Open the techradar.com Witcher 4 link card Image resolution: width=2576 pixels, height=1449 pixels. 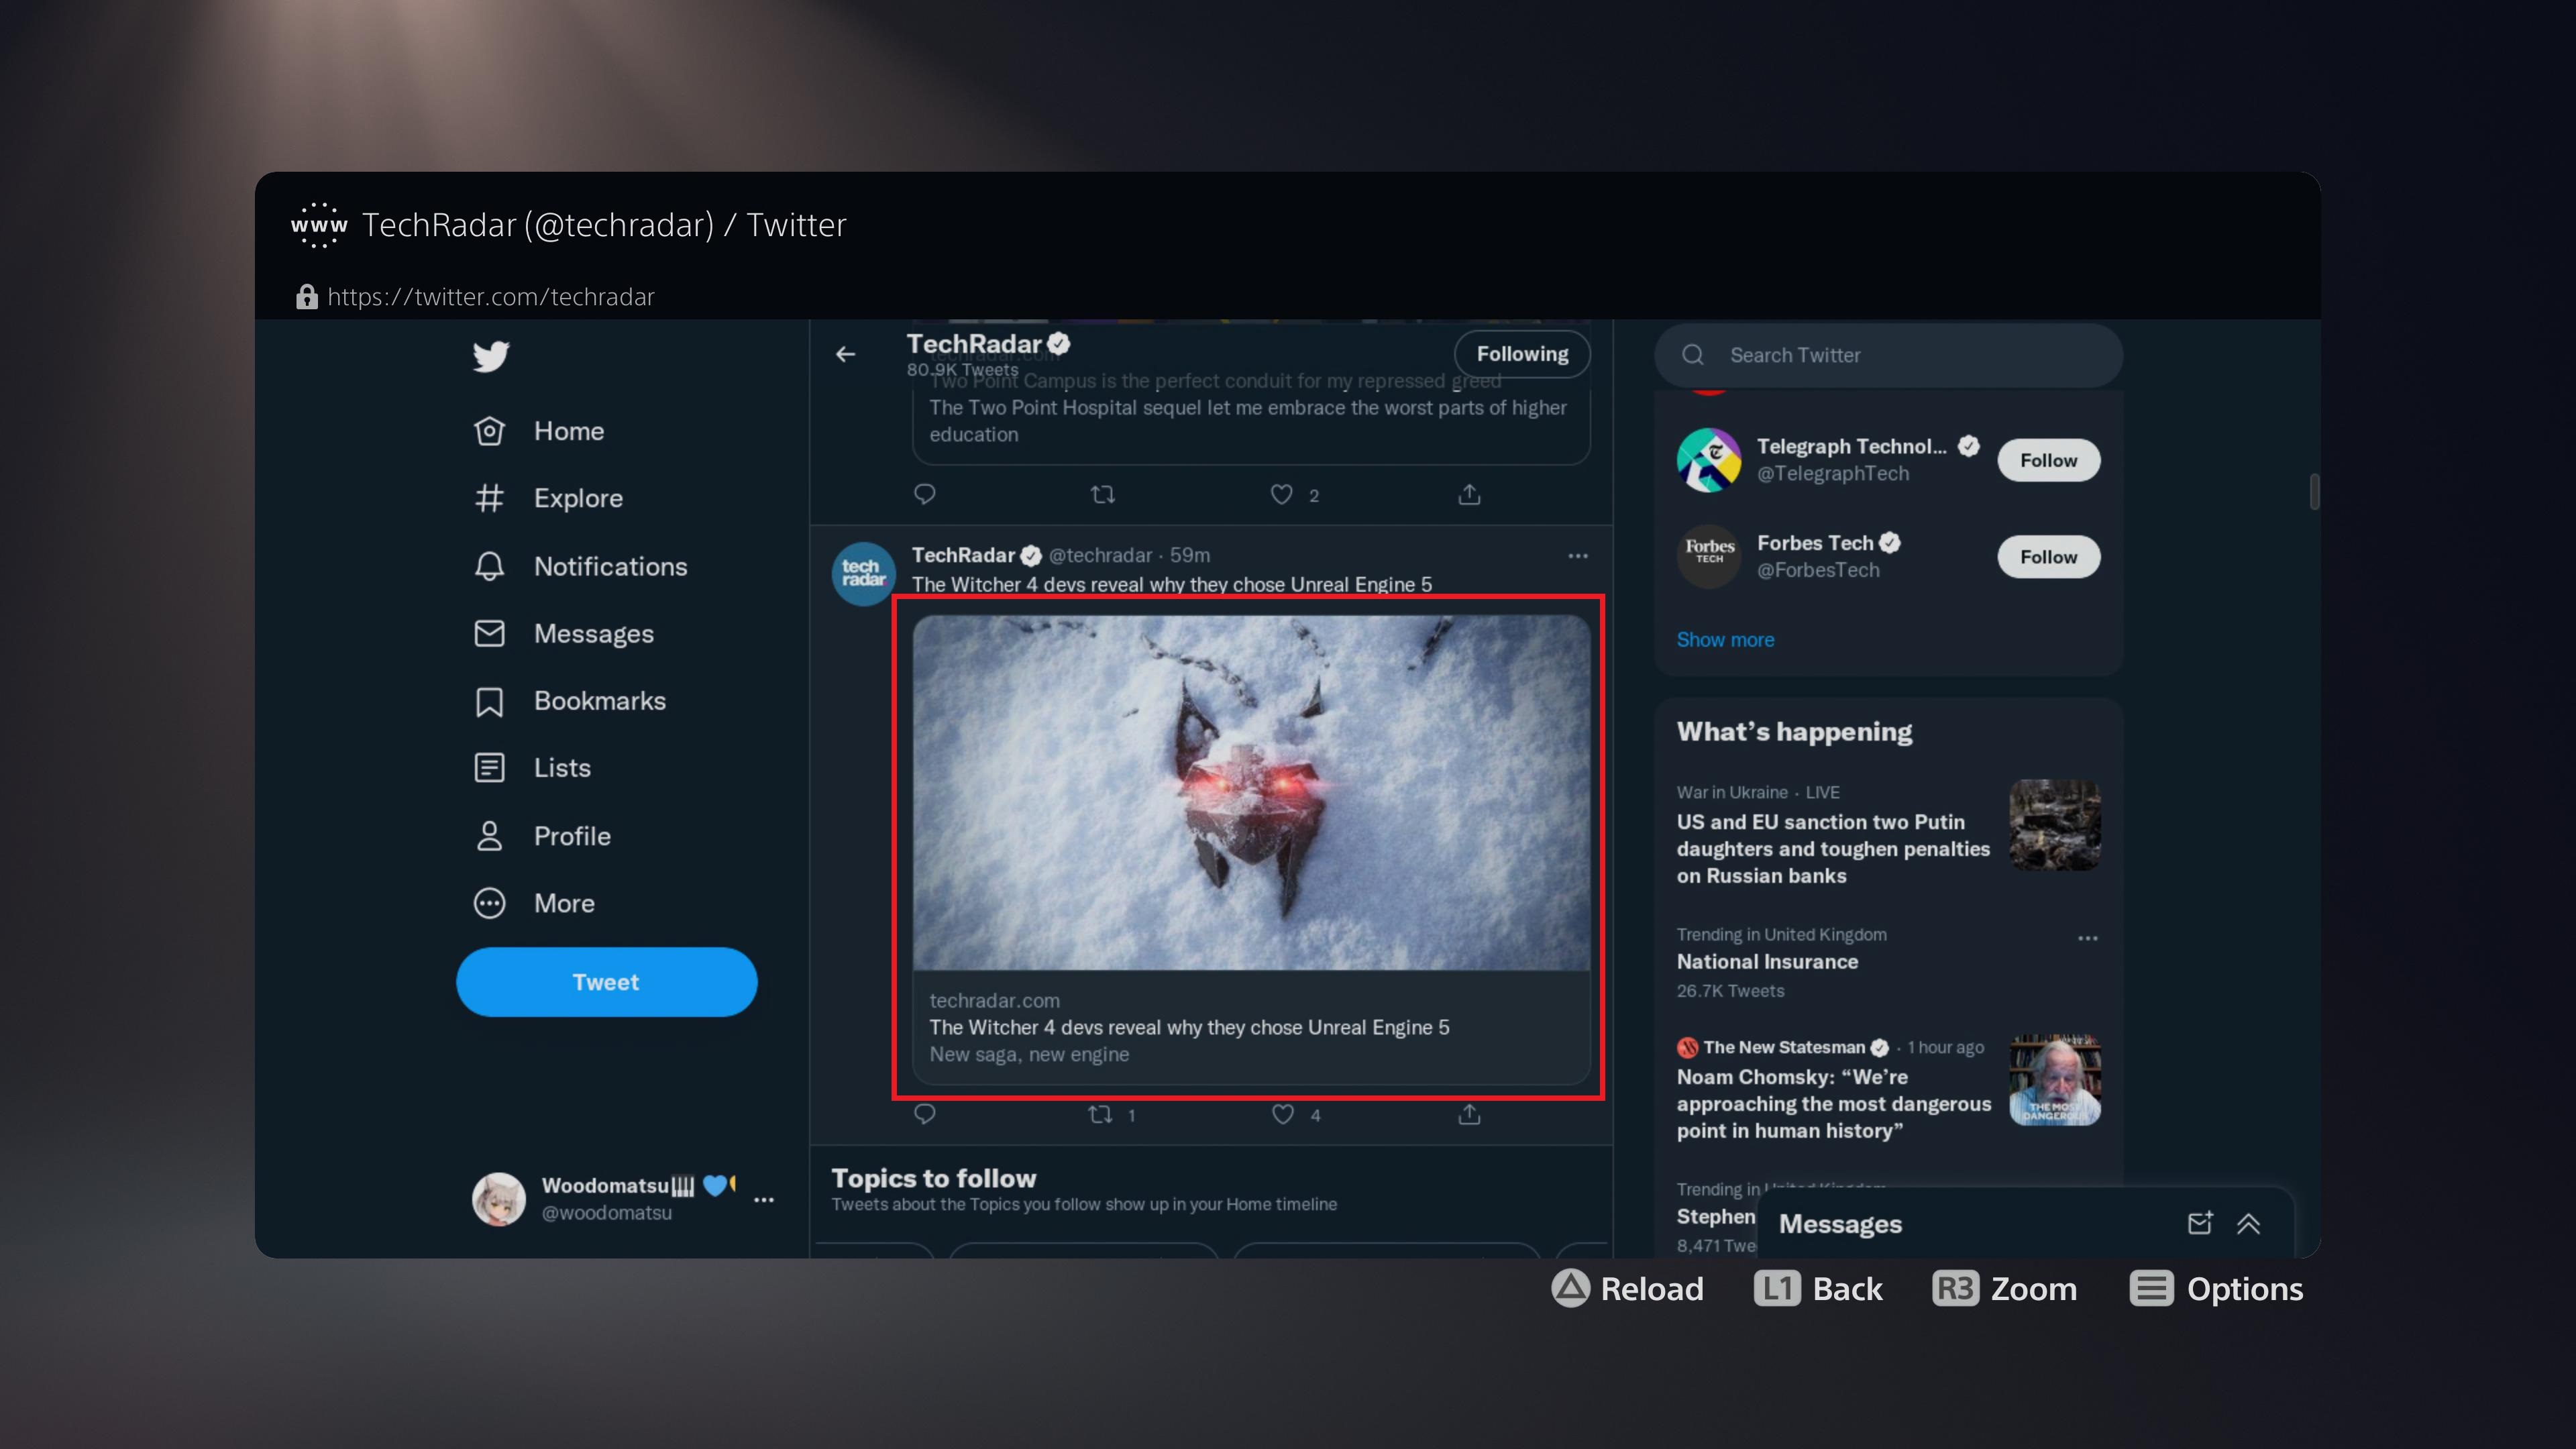coord(1251,1027)
